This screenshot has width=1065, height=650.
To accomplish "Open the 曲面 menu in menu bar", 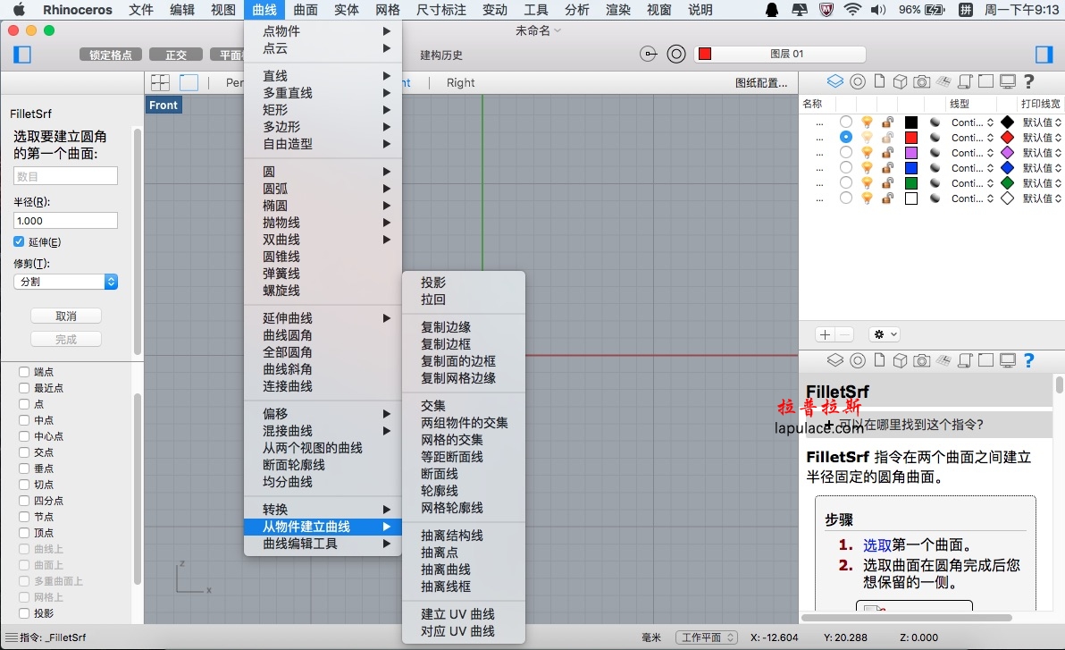I will pyautogui.click(x=306, y=10).
